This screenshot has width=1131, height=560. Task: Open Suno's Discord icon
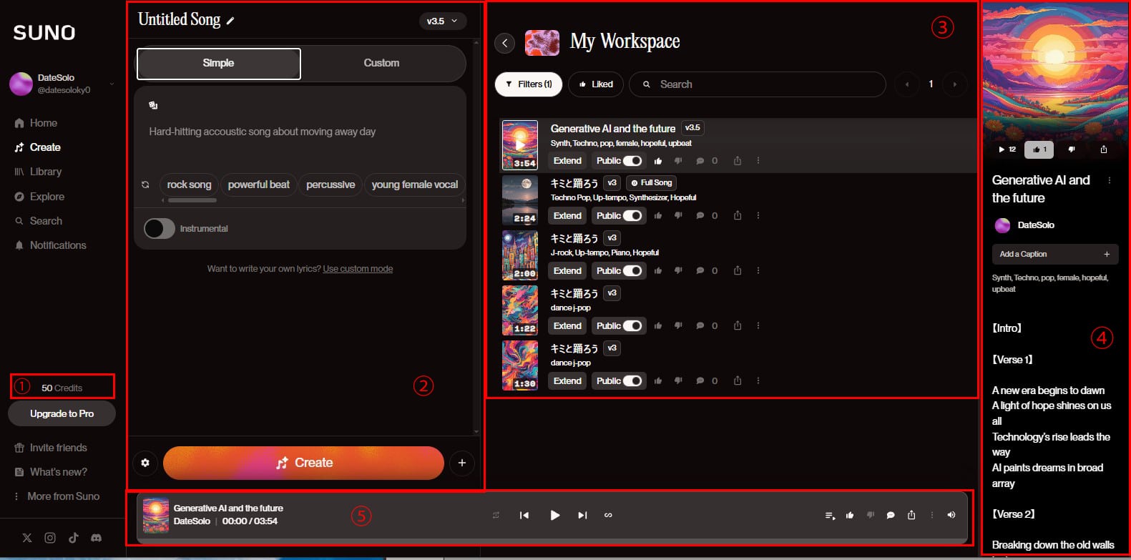tap(96, 538)
